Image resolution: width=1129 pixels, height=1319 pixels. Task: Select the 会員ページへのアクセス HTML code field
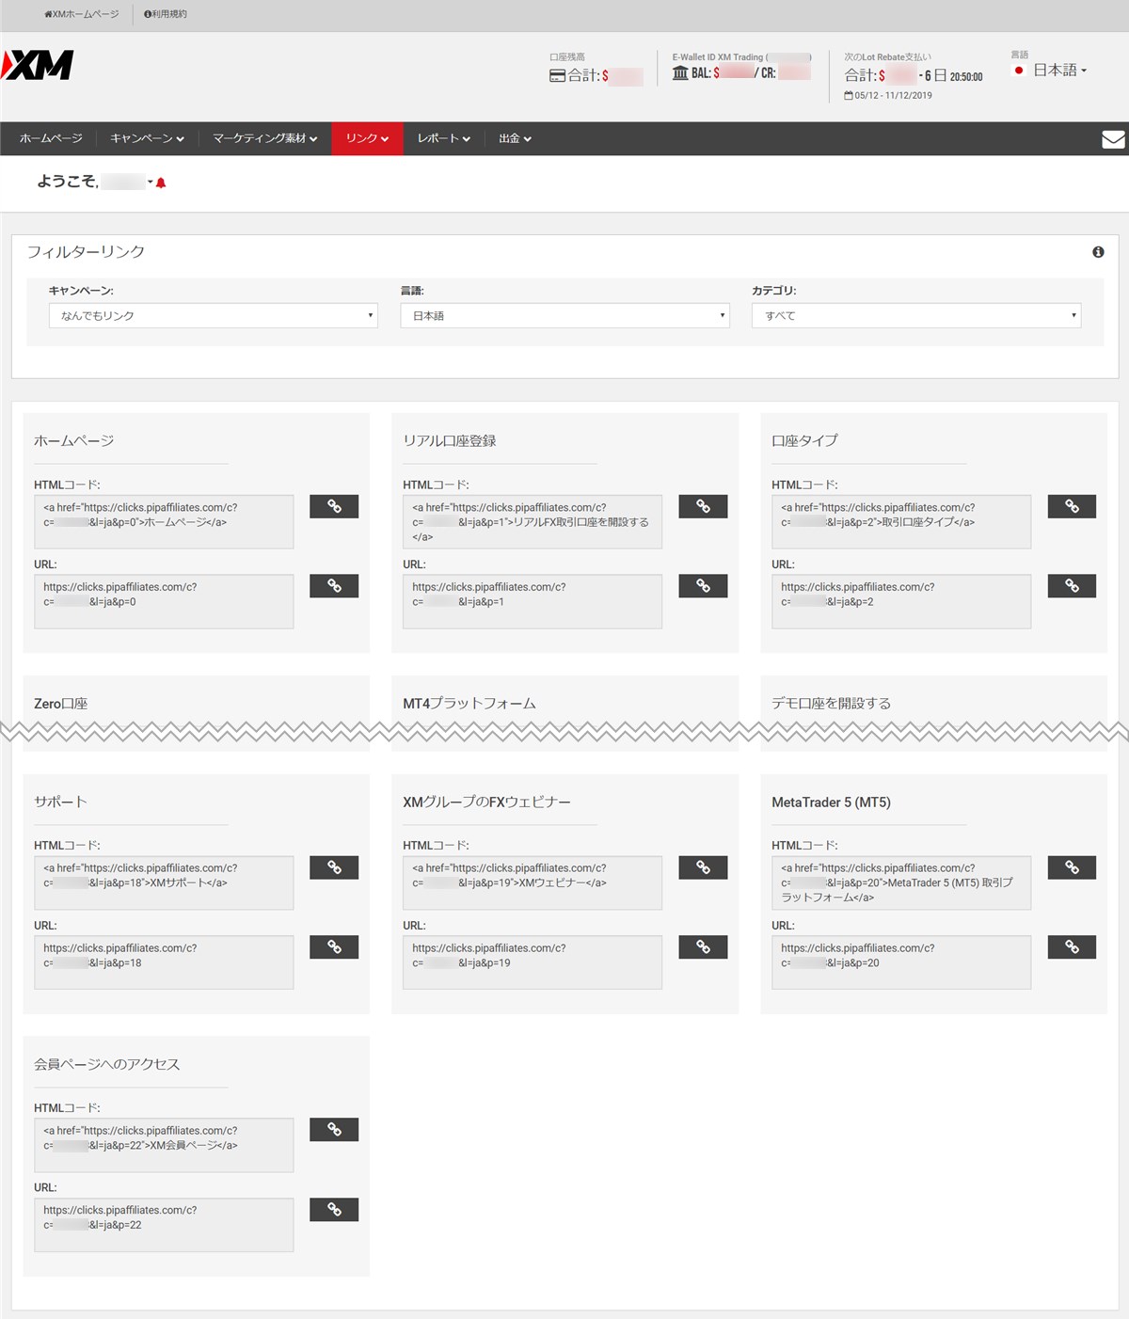coord(164,1145)
